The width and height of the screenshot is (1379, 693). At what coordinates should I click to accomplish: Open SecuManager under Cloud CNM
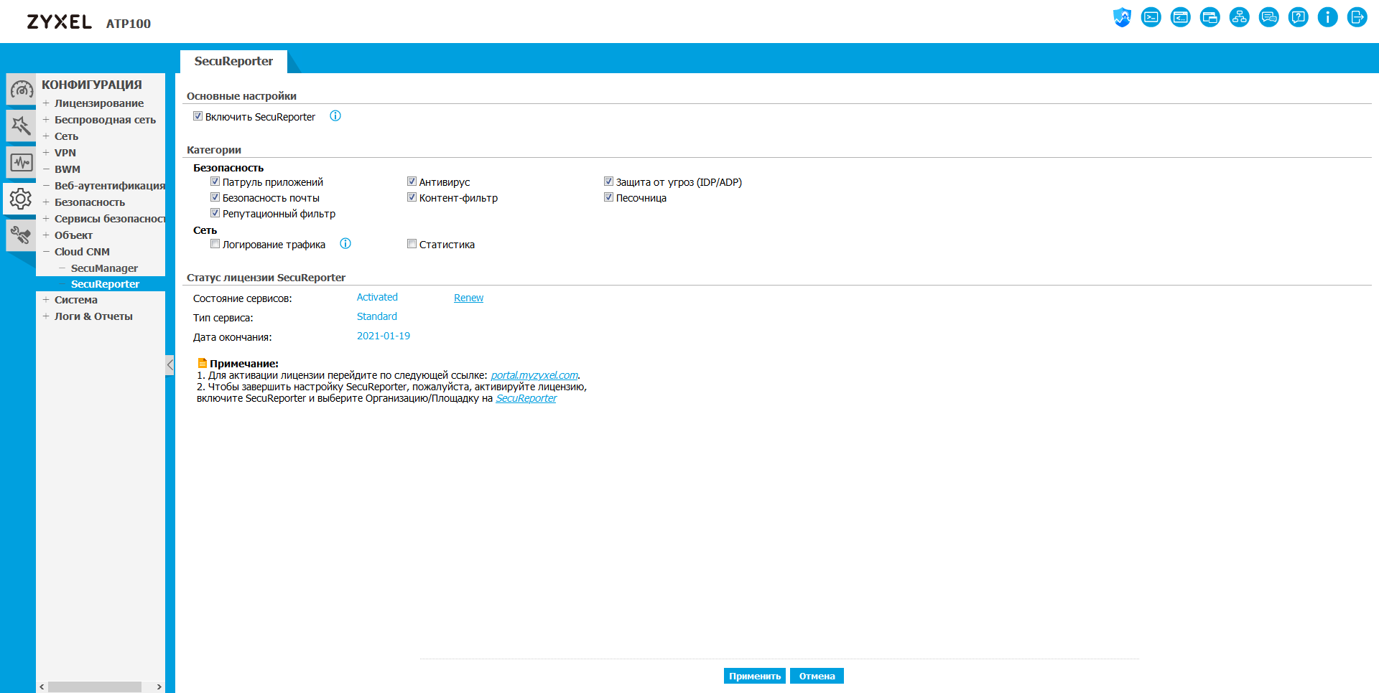104,268
